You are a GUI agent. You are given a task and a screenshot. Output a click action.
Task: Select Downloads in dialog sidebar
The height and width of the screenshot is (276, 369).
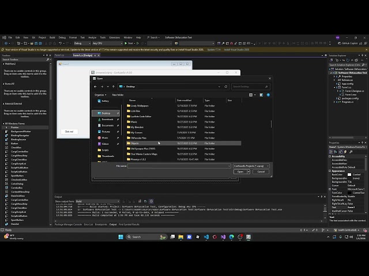tap(107, 120)
